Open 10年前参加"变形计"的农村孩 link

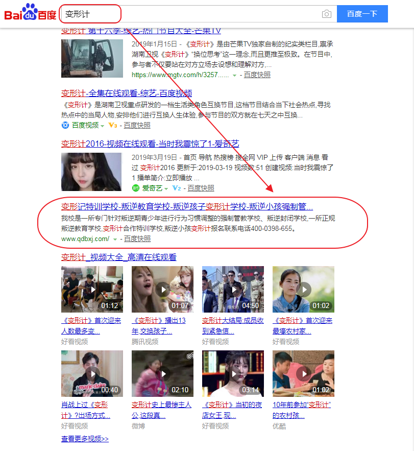coord(302,410)
